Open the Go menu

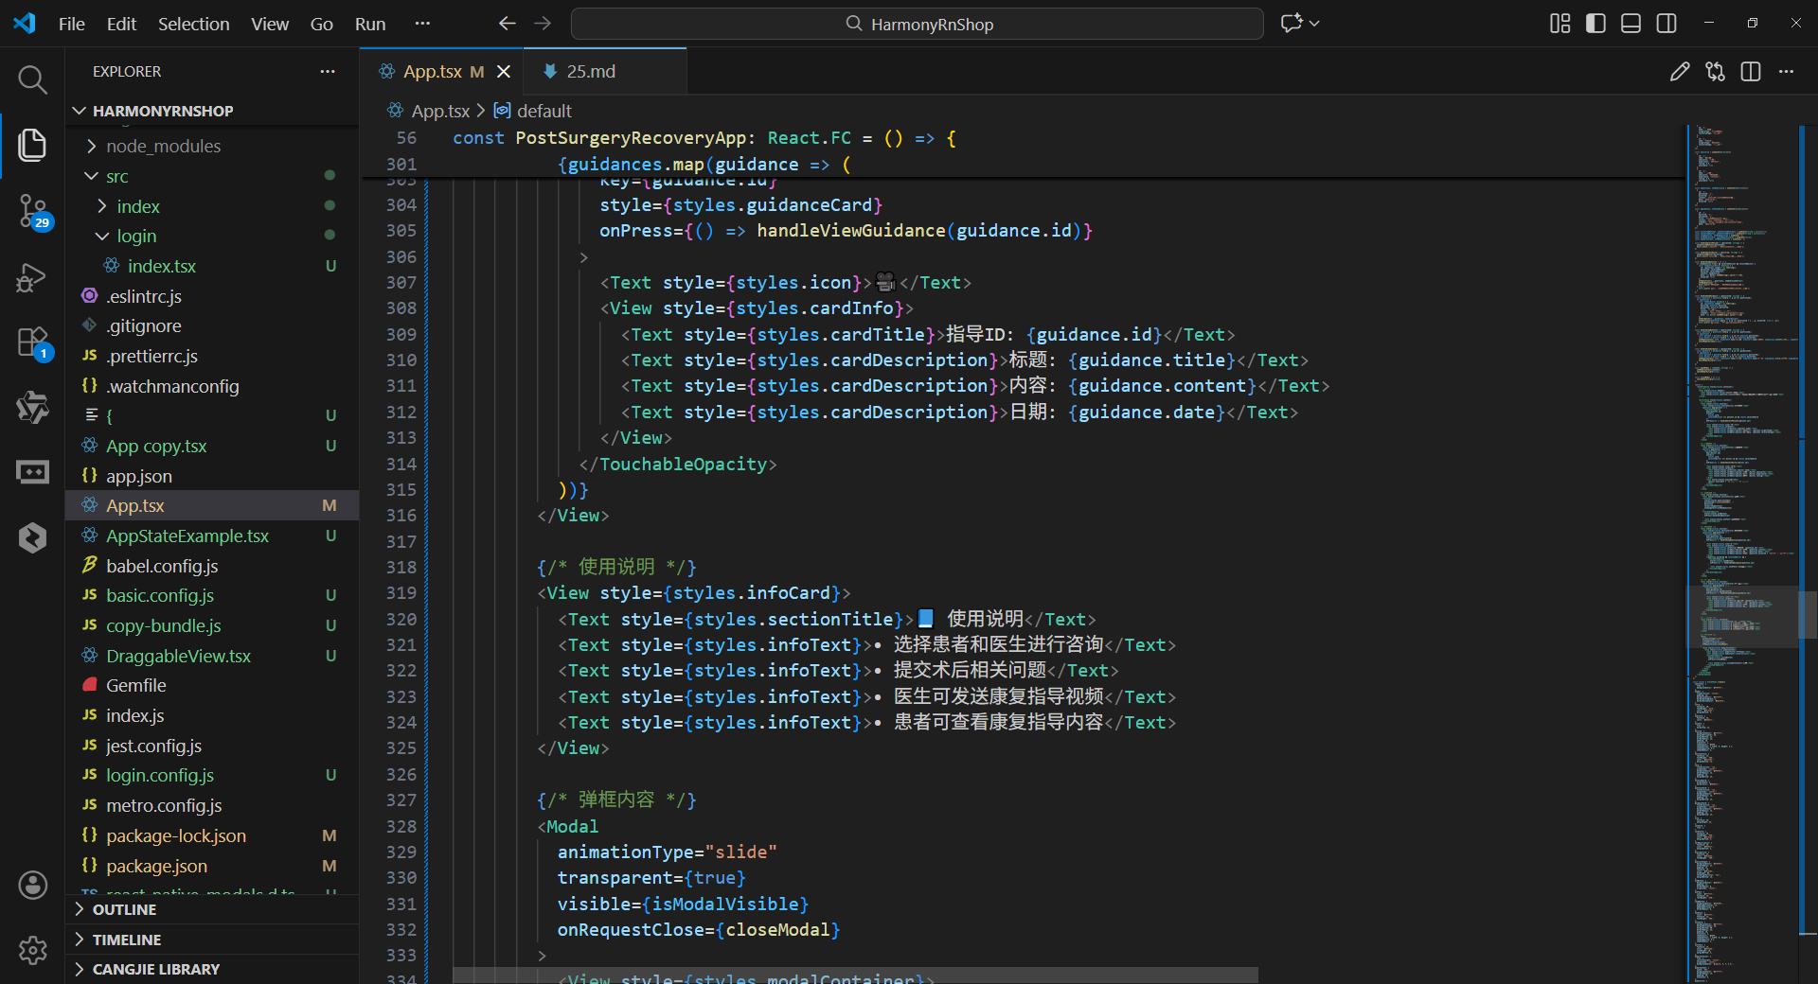click(322, 24)
